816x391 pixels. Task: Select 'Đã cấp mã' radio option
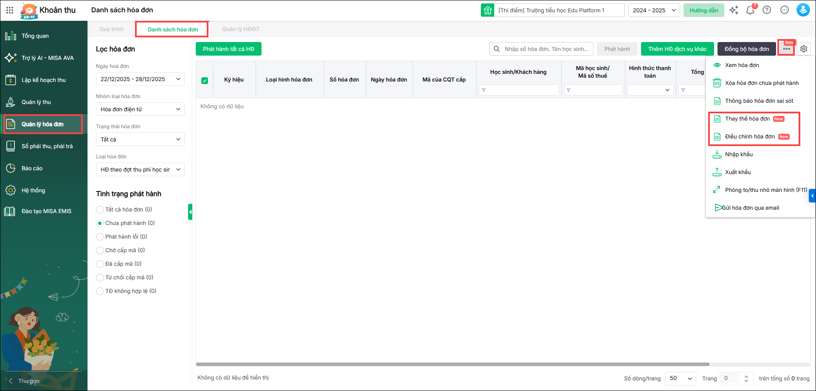point(100,264)
